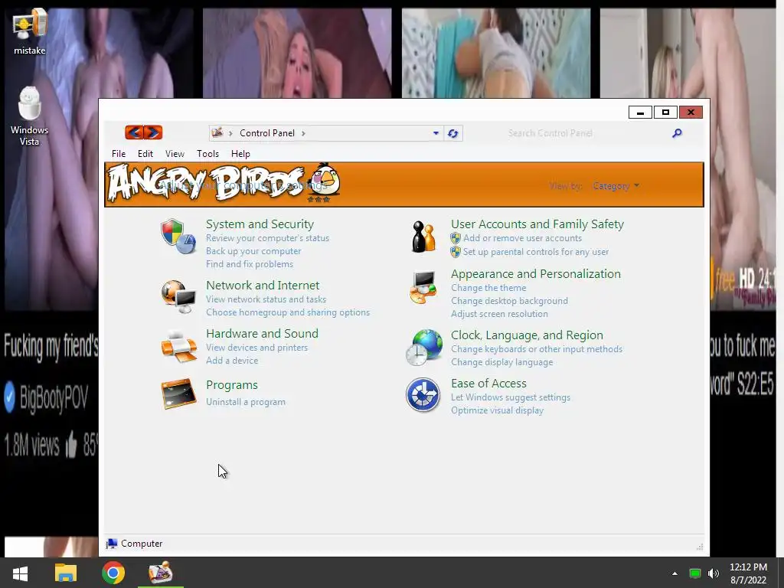Click Choose homegroup and sharing options
The image size is (784, 588).
(x=288, y=312)
